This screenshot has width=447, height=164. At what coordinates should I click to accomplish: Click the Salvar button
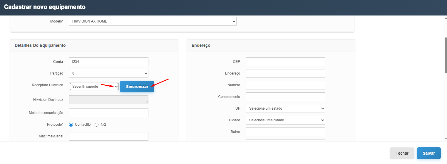pyautogui.click(x=428, y=153)
